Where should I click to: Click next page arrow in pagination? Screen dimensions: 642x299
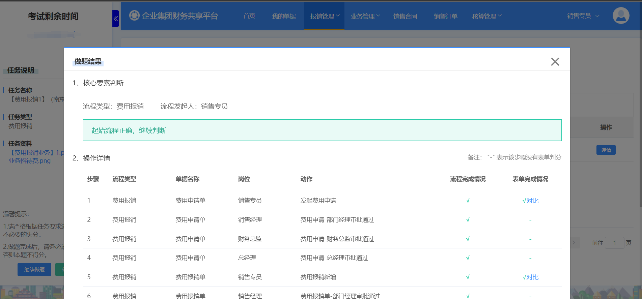[x=574, y=243]
